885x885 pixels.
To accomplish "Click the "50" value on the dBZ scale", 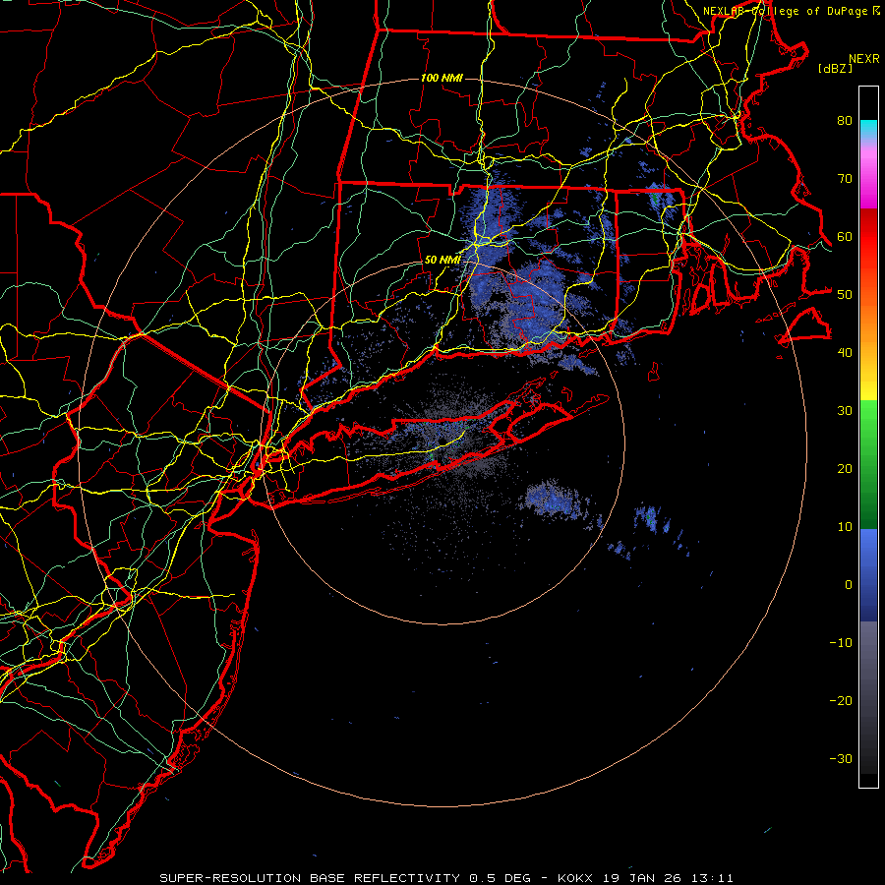I will pyautogui.click(x=845, y=295).
